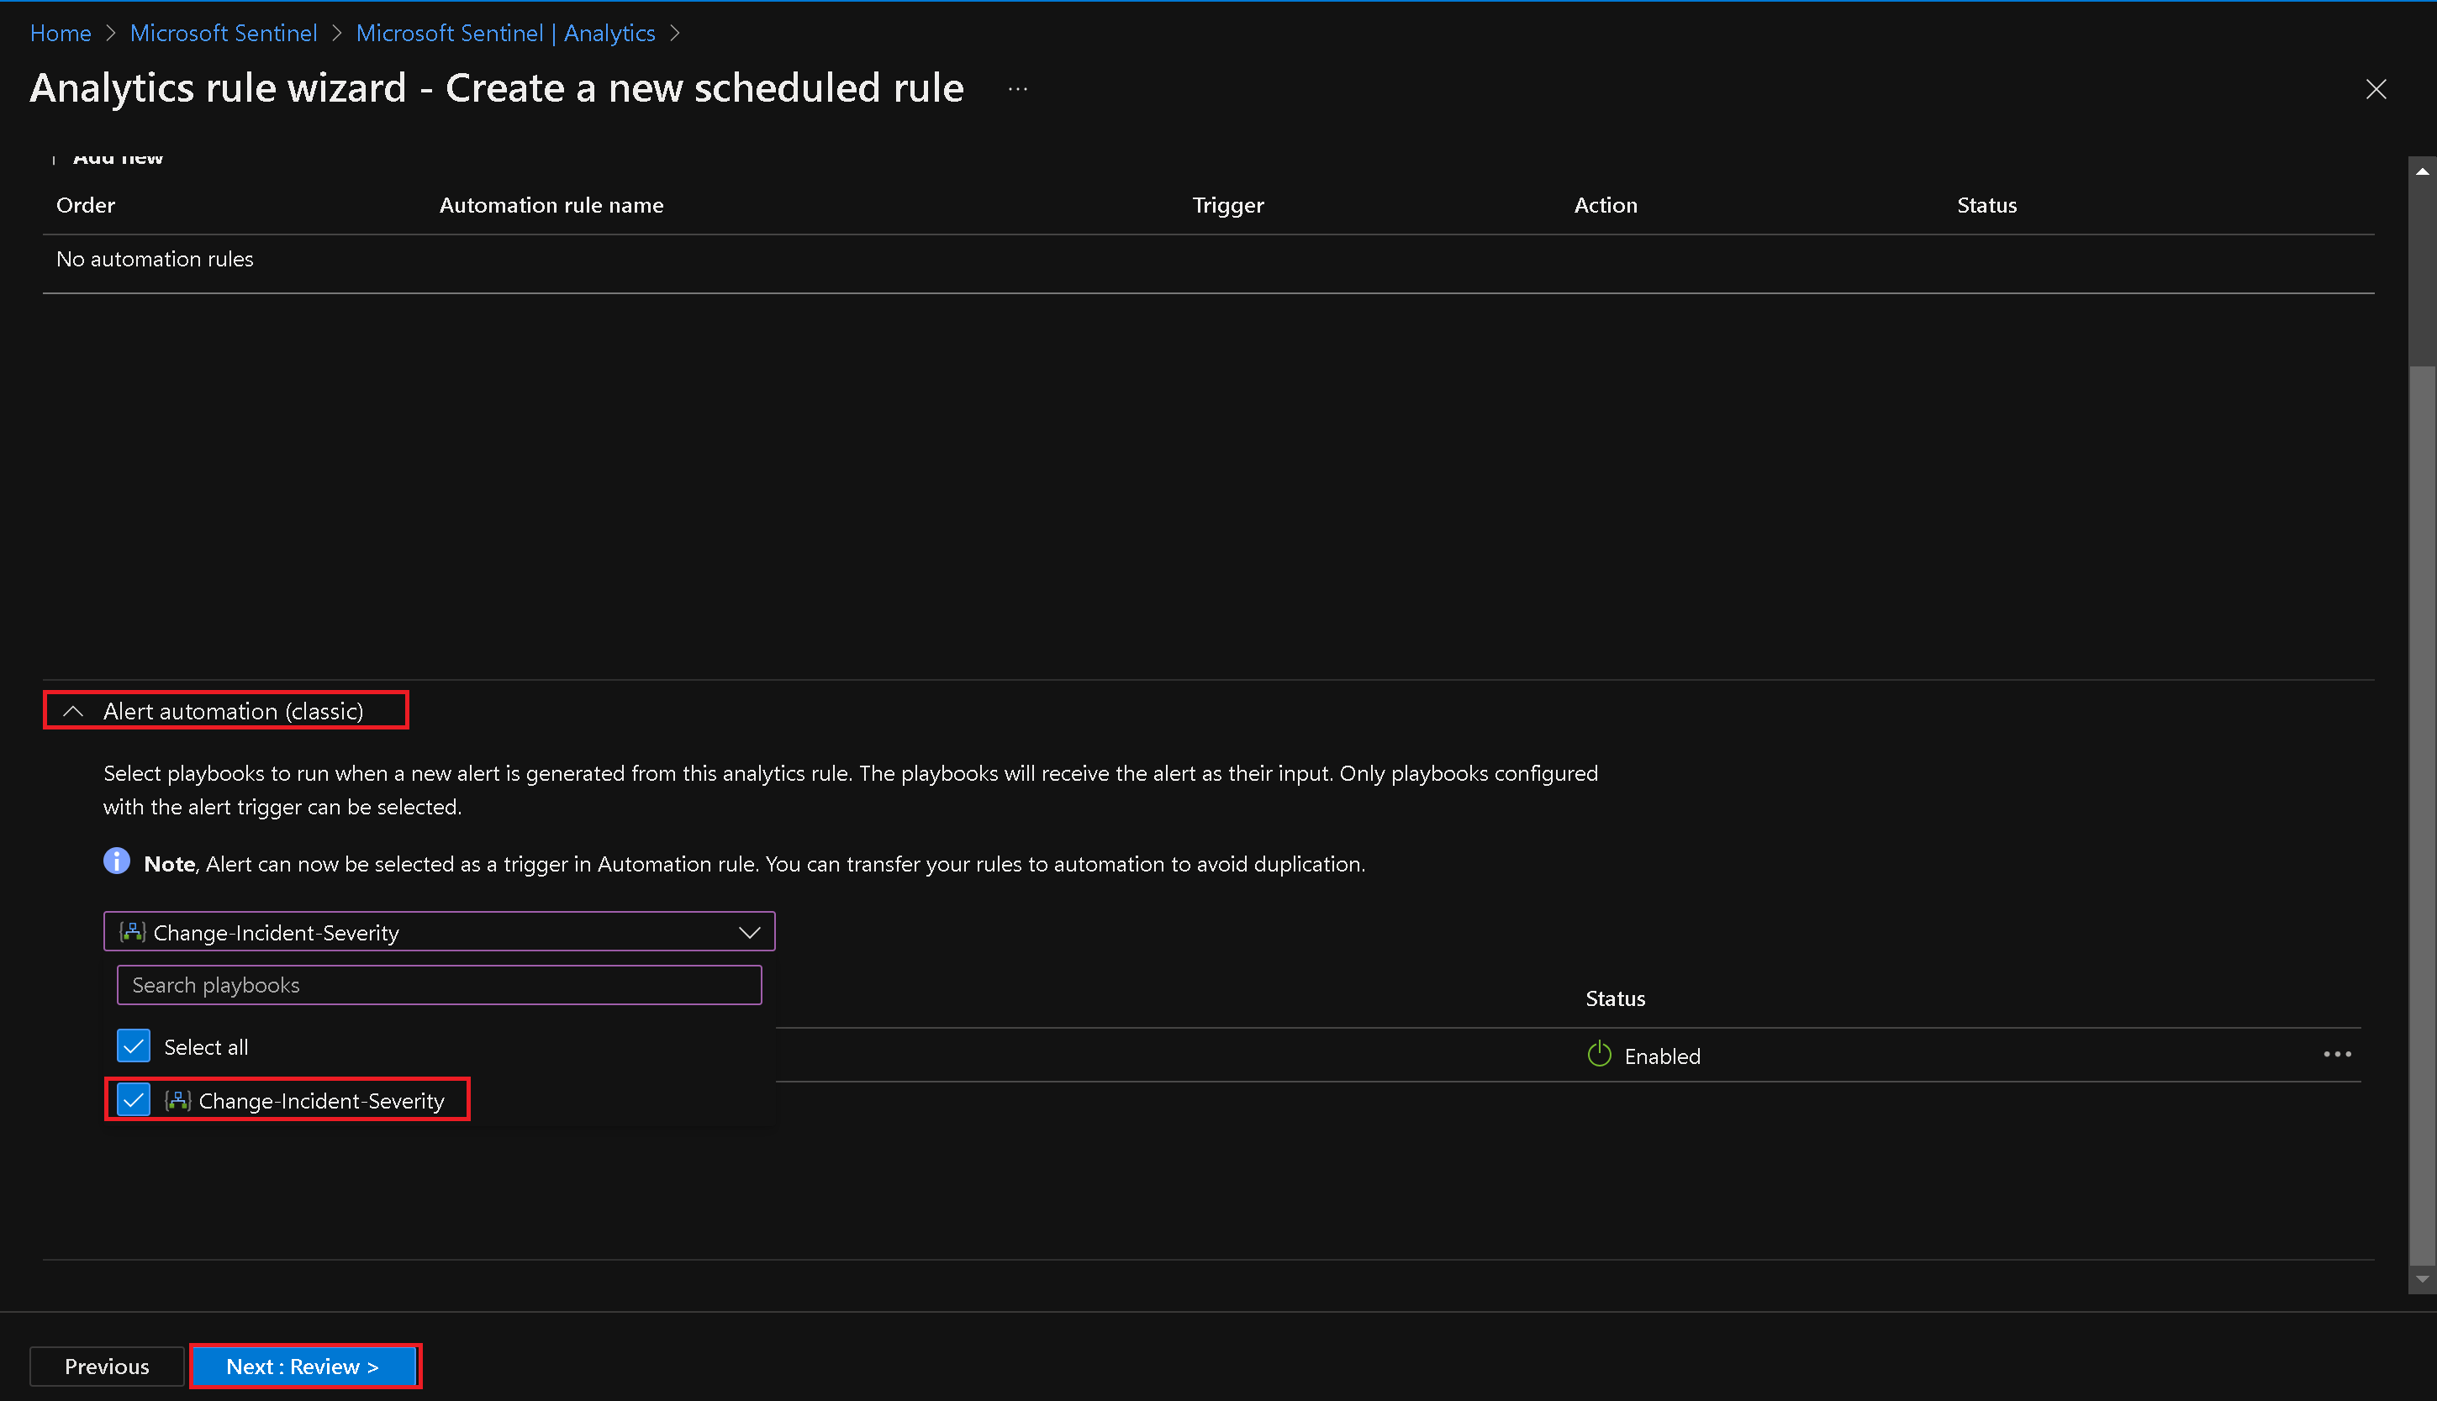Click the playbook icon in the selected dropdown
This screenshot has height=1401, width=2437.
[132, 931]
